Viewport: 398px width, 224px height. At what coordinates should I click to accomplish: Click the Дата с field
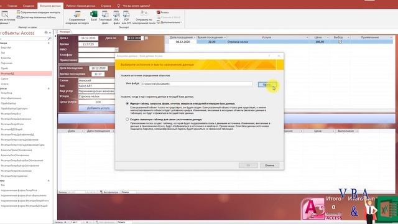[x=88, y=38]
